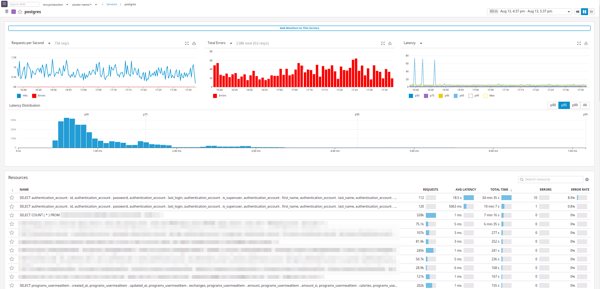600x289 pixels.
Task: Pause live graph updates
Action: pos(585,12)
